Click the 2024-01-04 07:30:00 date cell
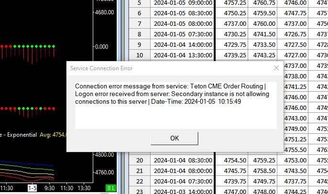Screen dimensions: 328x194 (183, 181)
